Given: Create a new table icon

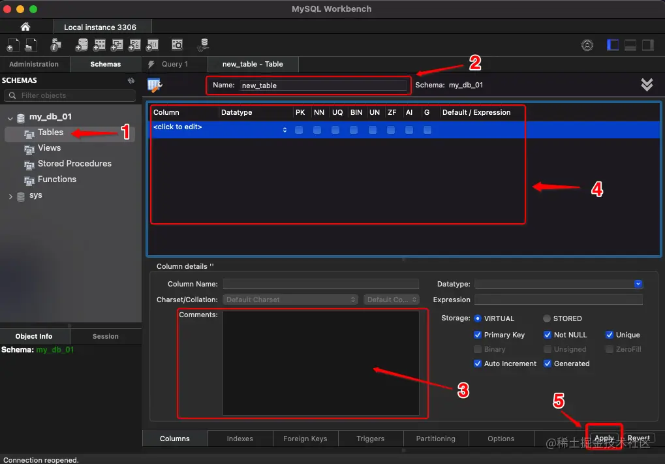Looking at the screenshot, I should pos(99,45).
